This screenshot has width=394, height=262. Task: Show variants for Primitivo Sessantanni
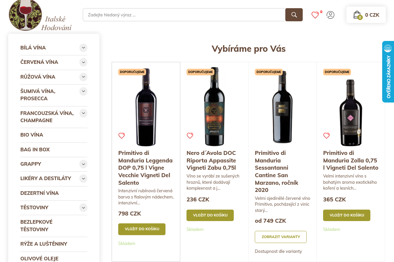tap(281, 237)
